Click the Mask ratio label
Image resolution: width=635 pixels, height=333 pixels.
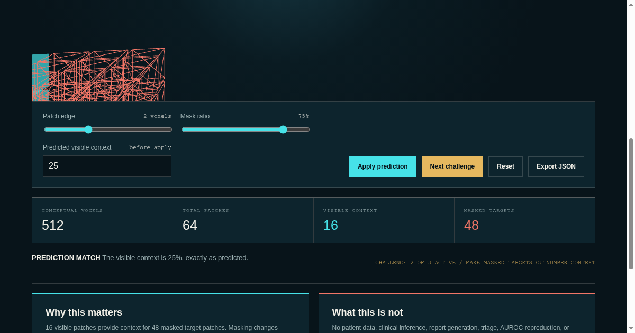[x=195, y=116]
